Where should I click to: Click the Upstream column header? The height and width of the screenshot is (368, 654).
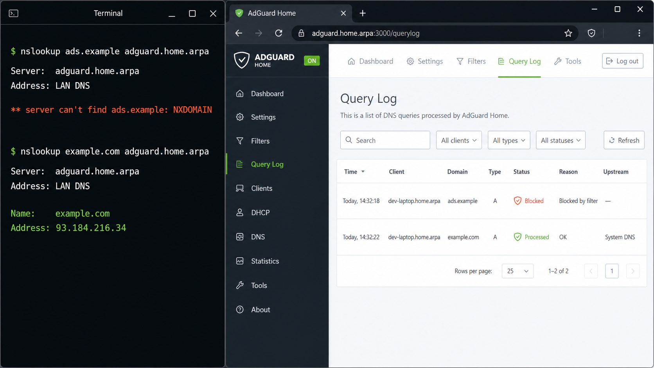point(616,172)
